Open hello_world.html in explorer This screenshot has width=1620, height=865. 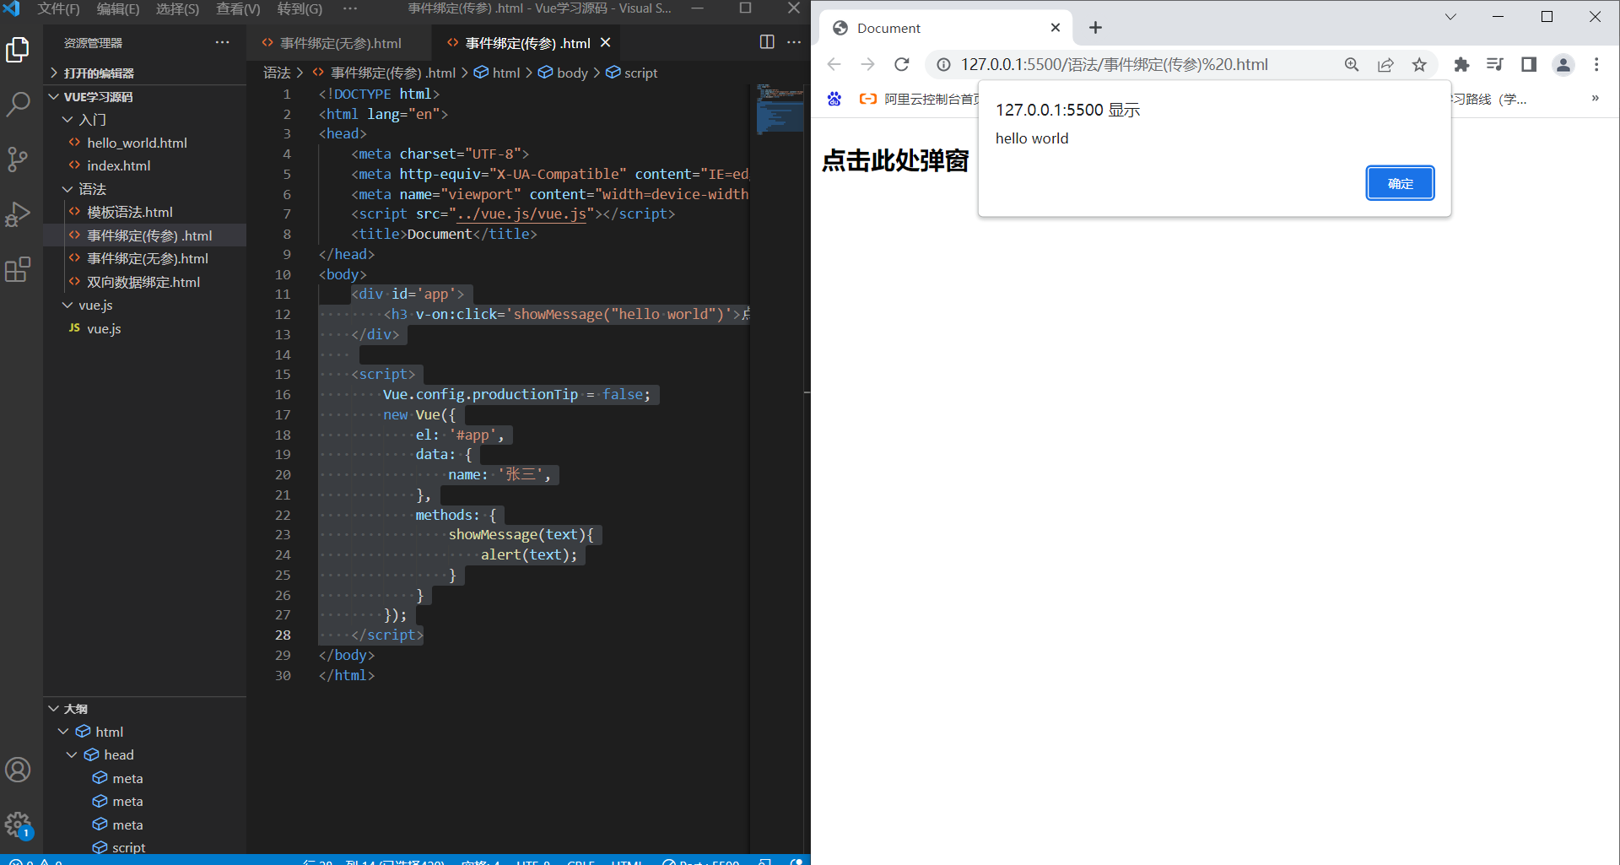click(137, 143)
